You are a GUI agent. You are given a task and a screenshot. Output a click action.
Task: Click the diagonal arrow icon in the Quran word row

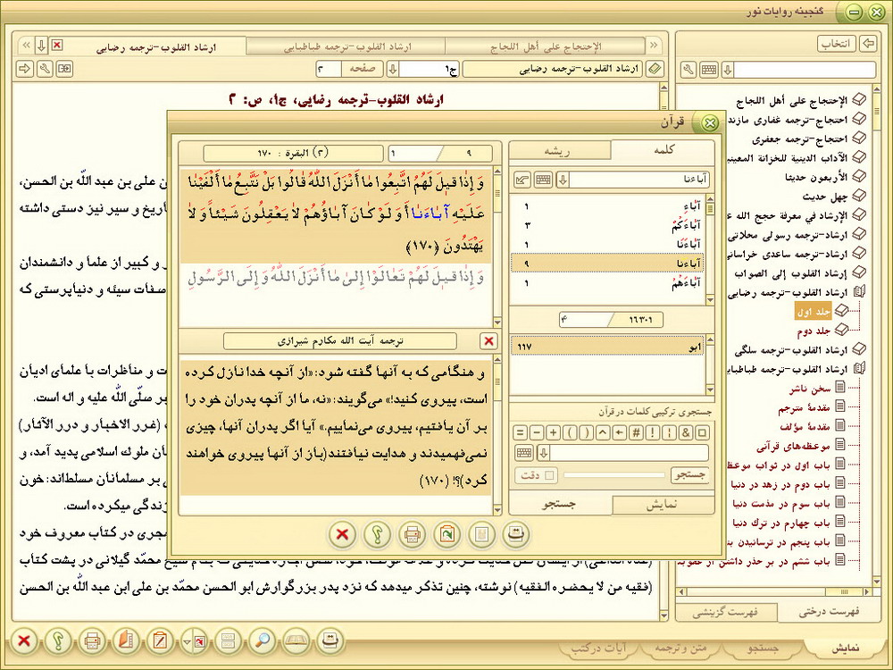tap(522, 180)
